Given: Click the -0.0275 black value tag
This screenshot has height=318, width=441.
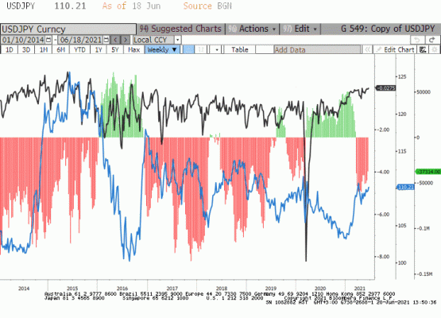Looking at the screenshot, I should [386, 88].
